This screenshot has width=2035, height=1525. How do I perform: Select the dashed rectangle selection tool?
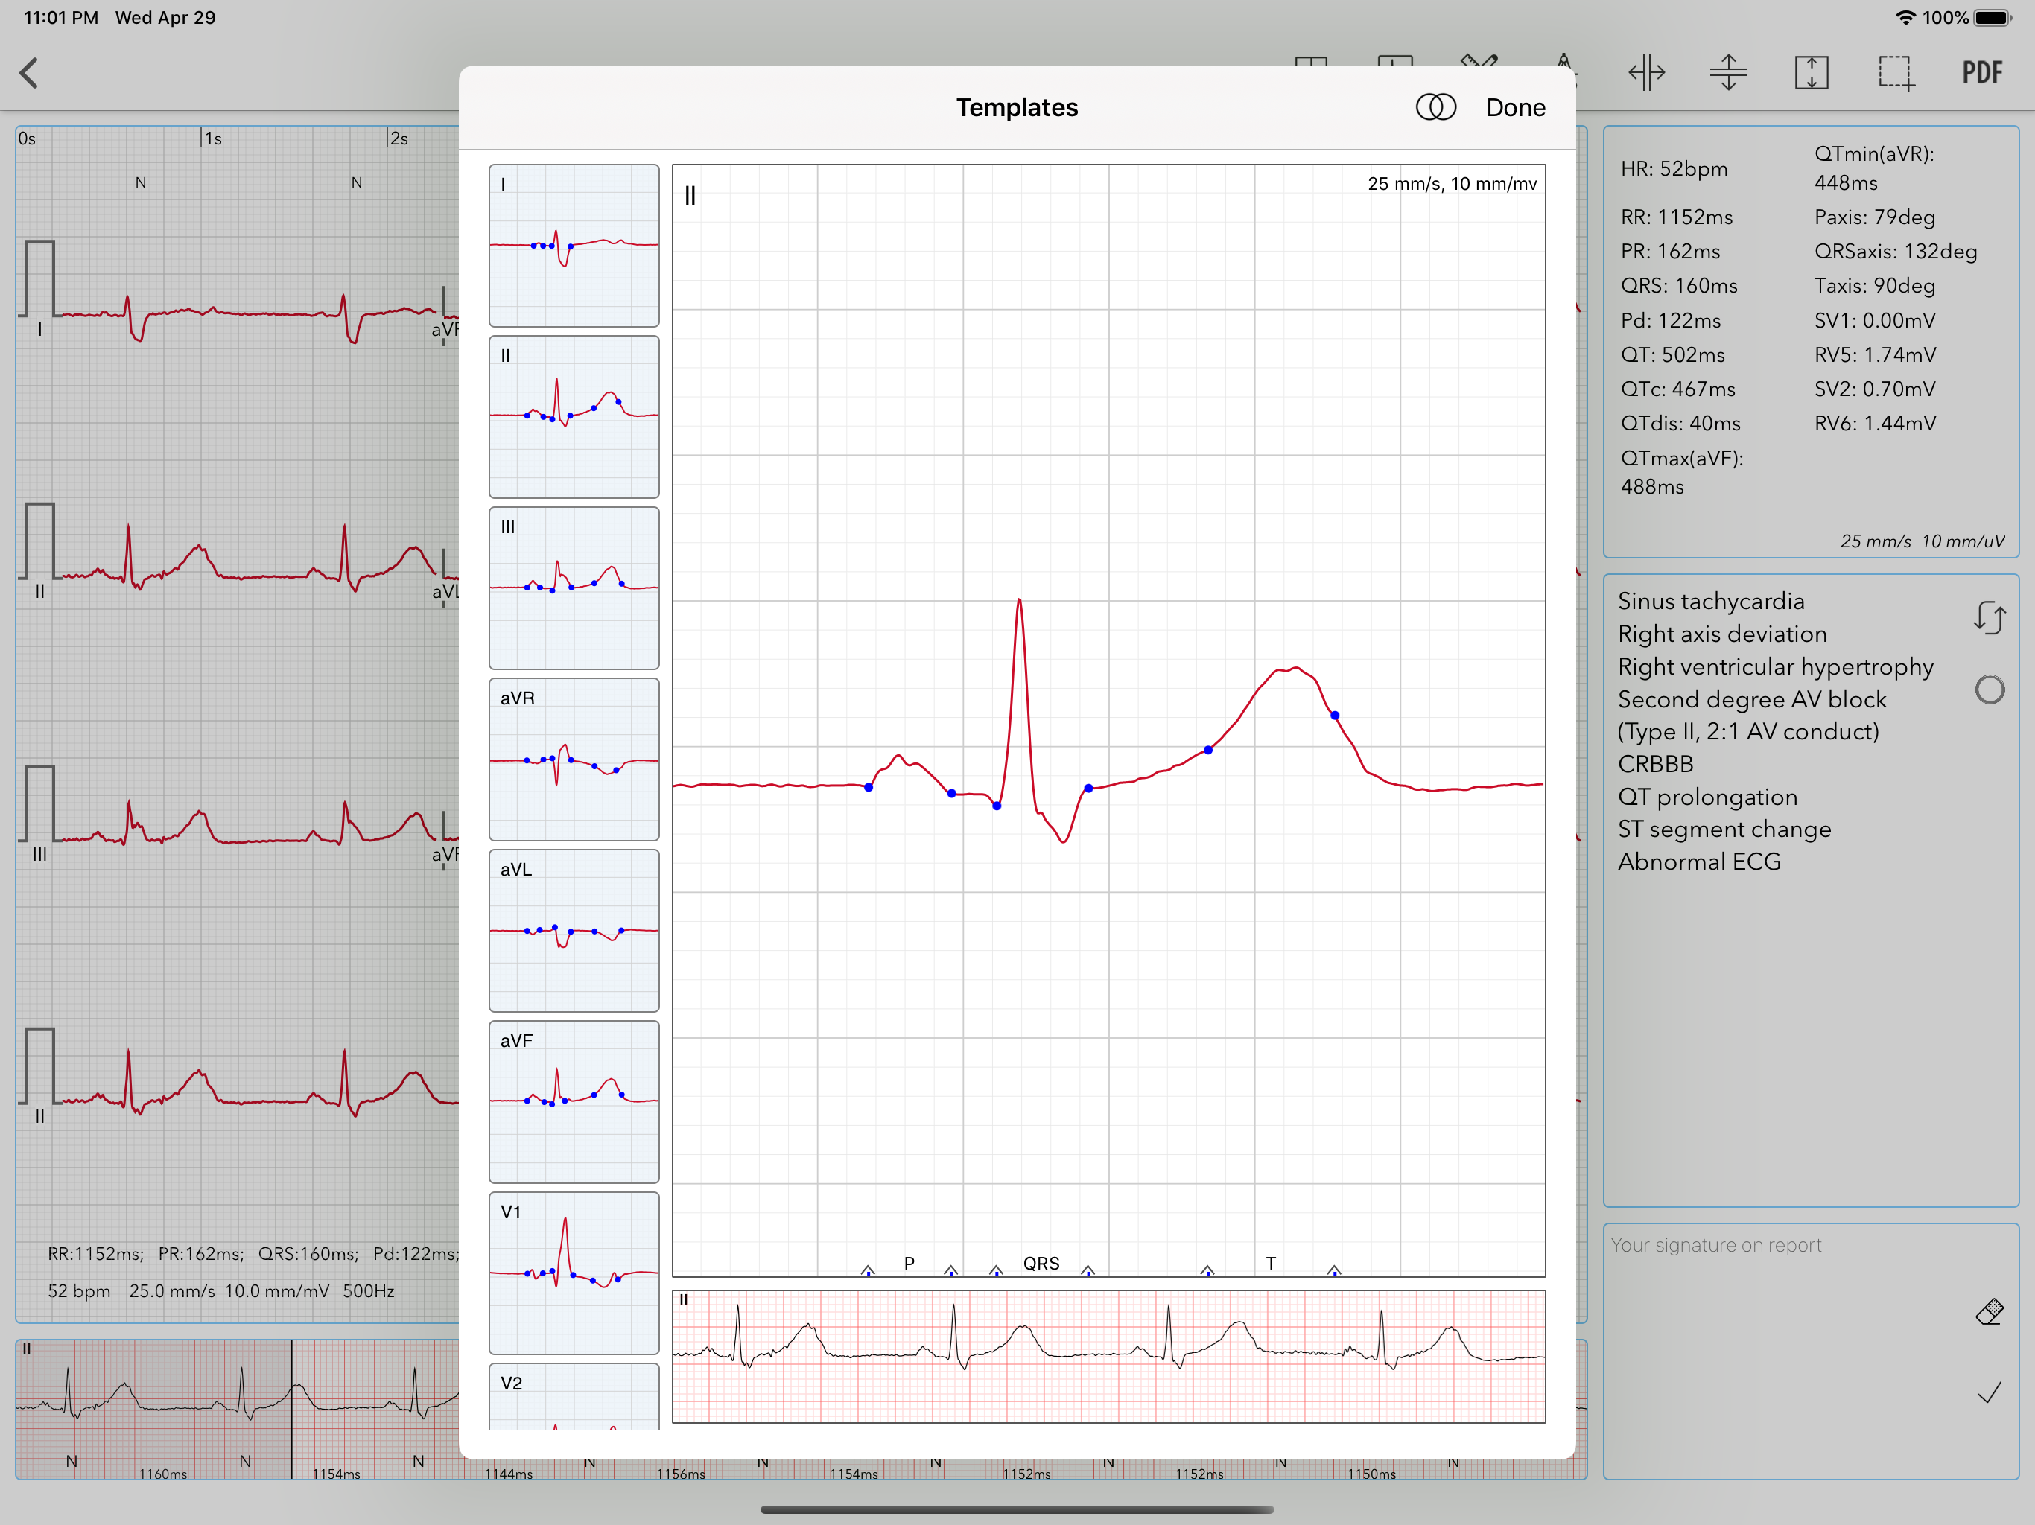pos(1895,73)
